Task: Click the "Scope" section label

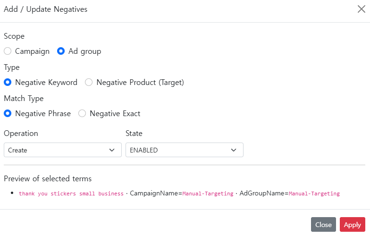Action: point(14,36)
